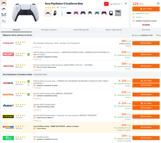The height and width of the screenshot is (143, 161).
Task: Expand Warianty under Media Markt offer
Action: tap(37, 70)
